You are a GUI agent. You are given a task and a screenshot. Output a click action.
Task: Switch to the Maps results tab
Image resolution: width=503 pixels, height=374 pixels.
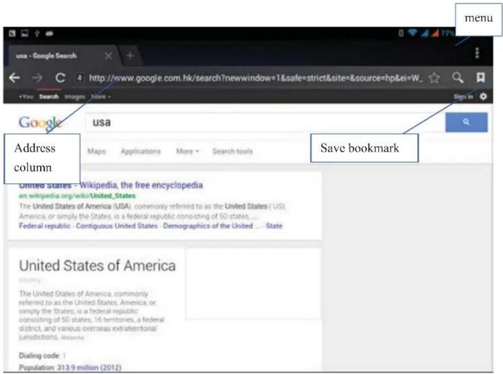pos(97,151)
